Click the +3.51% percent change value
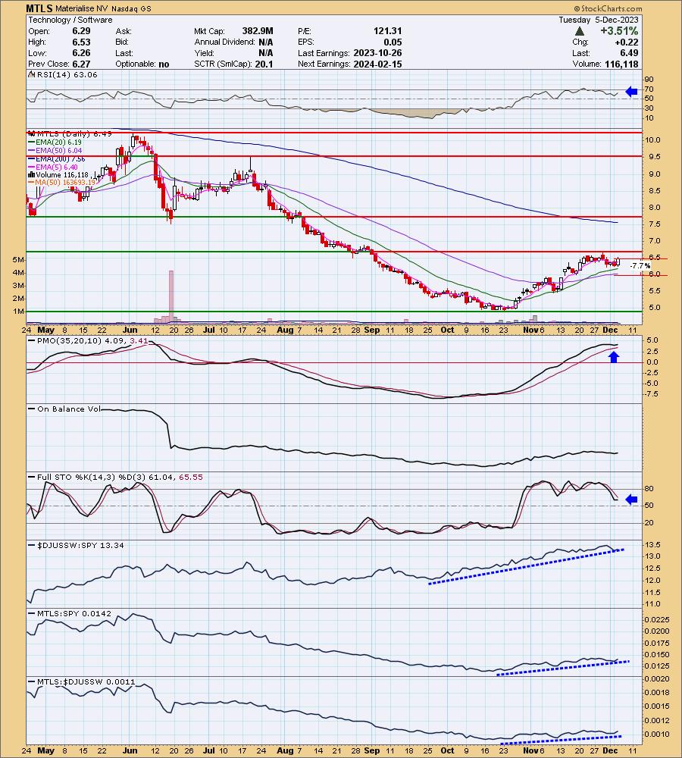 pyautogui.click(x=619, y=31)
